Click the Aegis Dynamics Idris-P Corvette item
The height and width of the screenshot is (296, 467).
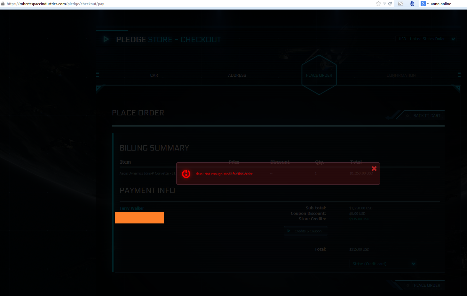(x=148, y=173)
